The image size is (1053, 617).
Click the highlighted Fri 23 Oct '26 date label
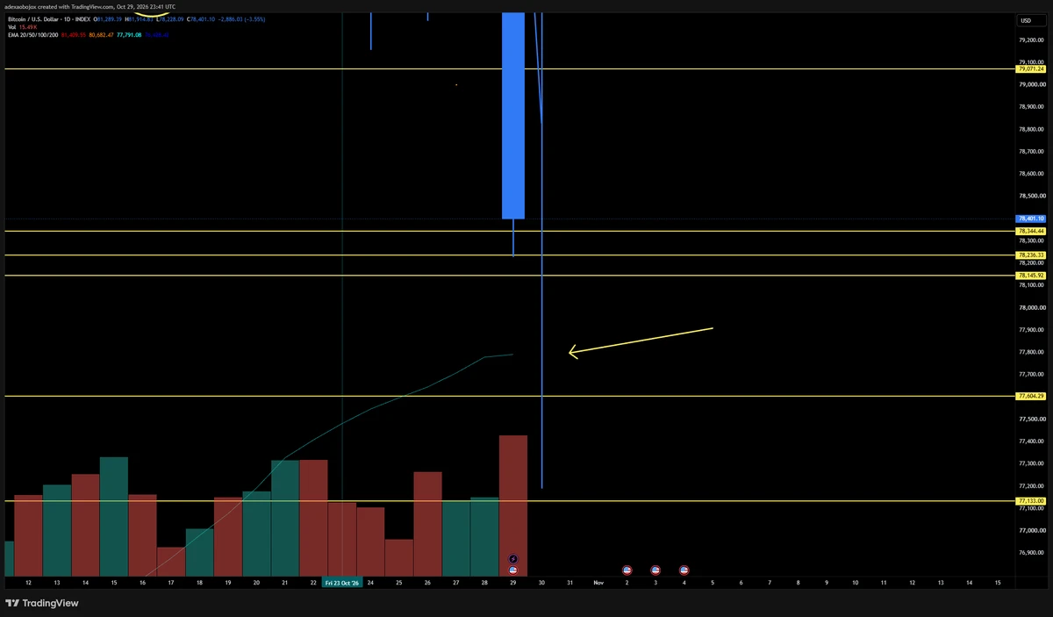click(341, 583)
